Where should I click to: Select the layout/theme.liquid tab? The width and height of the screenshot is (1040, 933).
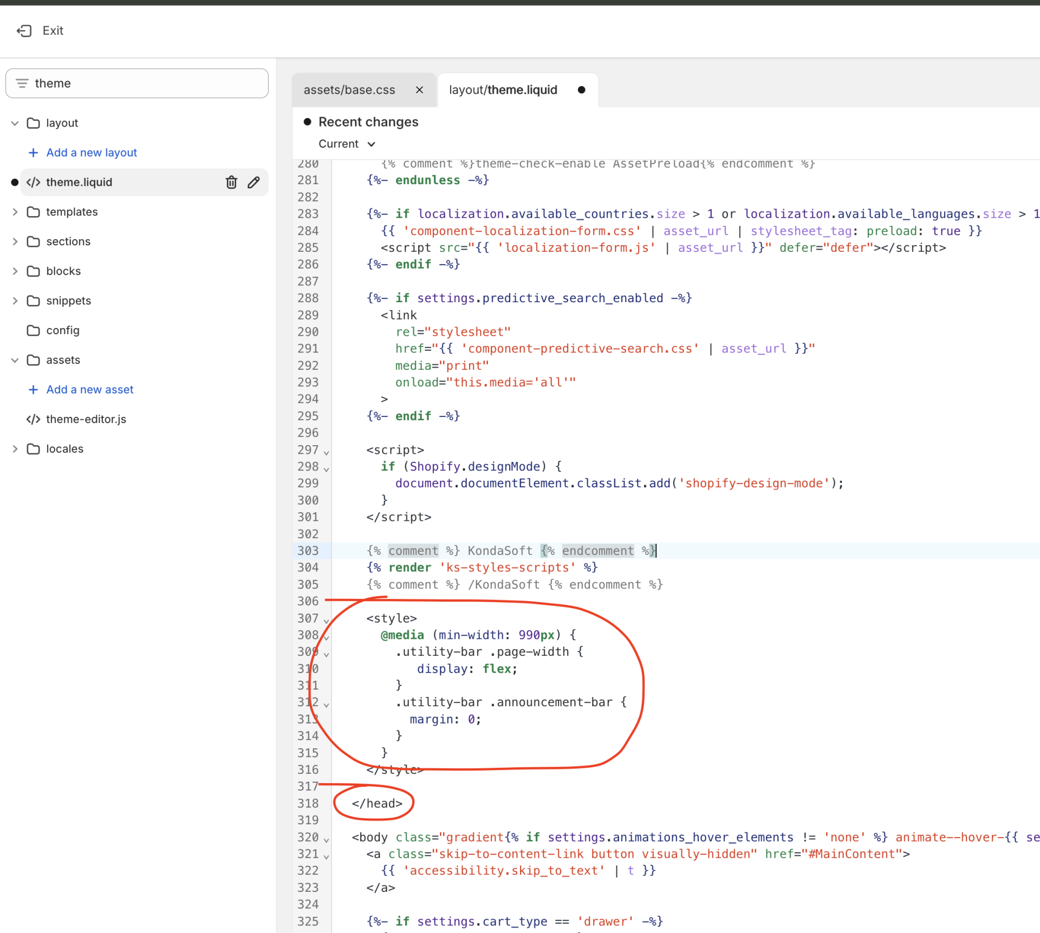coord(503,90)
